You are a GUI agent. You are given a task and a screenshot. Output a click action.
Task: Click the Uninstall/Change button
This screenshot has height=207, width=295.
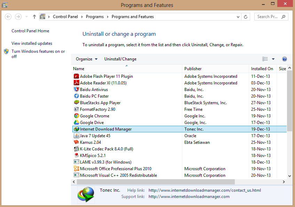120,59
